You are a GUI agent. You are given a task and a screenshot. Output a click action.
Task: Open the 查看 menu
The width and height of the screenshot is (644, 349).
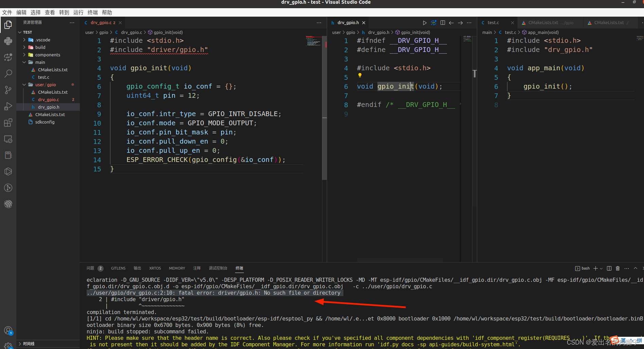point(50,13)
